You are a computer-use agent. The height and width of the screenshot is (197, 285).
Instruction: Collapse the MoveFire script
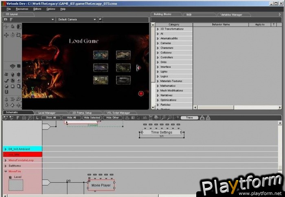(x=5, y=171)
